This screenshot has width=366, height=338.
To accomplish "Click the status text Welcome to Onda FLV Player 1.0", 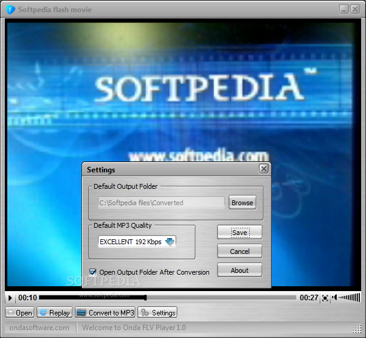I will [134, 328].
